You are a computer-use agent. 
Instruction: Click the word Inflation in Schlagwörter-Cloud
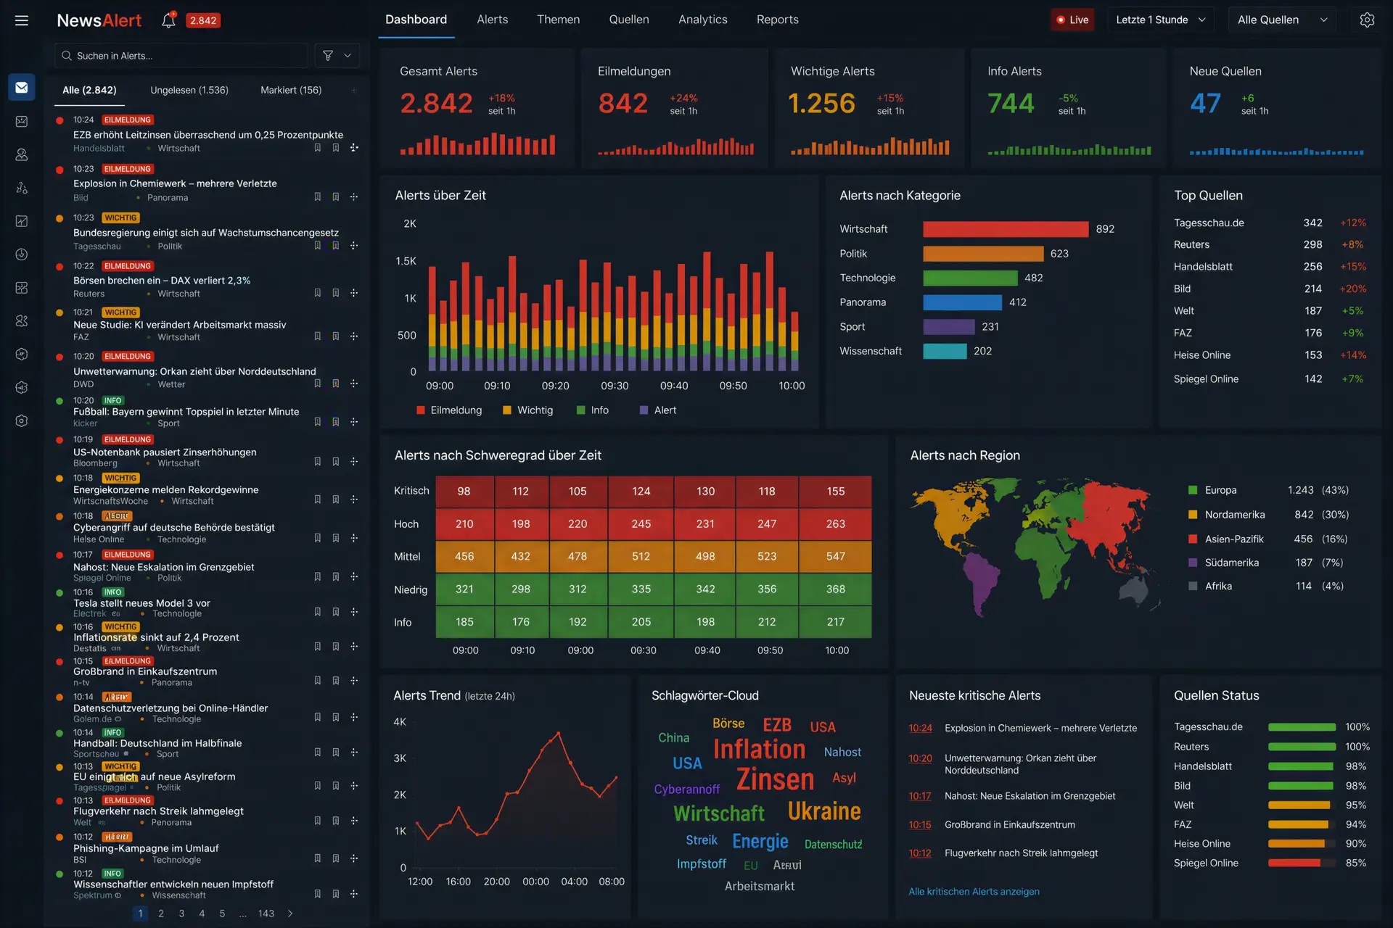(759, 749)
